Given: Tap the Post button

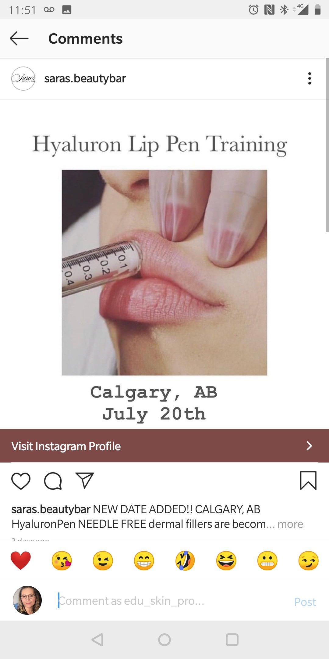Looking at the screenshot, I should (305, 602).
